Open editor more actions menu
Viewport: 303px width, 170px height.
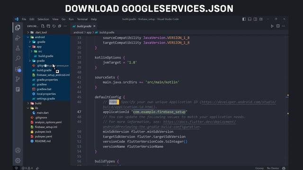[284, 26]
